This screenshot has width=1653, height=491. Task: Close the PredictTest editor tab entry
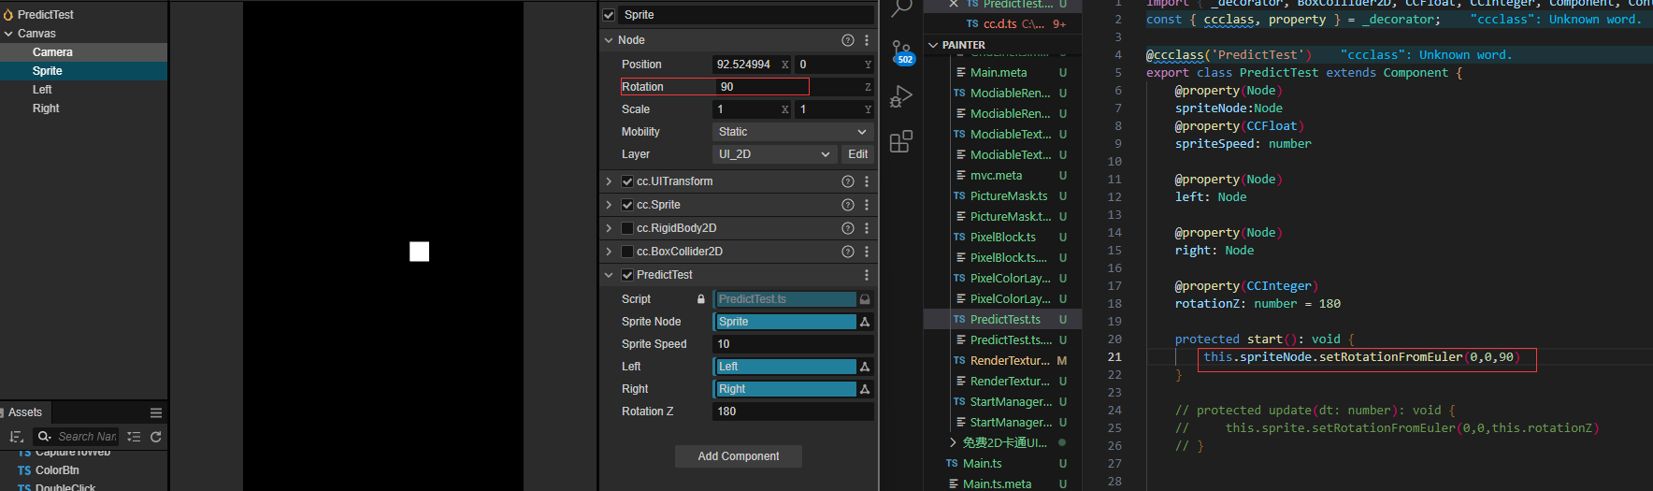954,4
